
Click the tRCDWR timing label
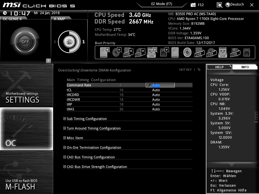(73, 100)
